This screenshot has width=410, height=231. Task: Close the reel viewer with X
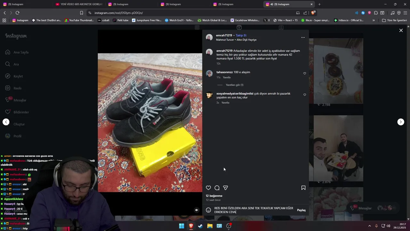[x=401, y=30]
